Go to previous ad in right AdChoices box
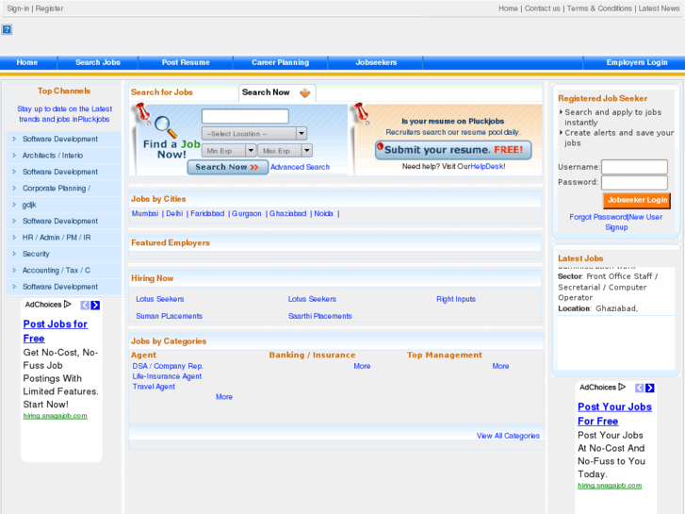 [639, 388]
